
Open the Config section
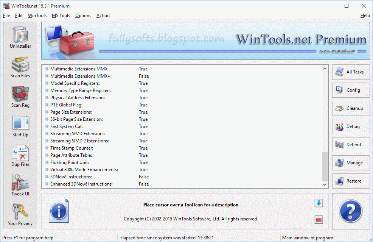351,90
